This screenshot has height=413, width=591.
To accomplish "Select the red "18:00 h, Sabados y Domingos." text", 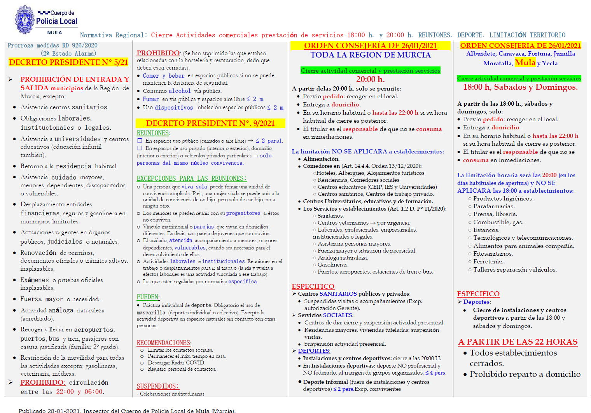I will click(520, 87).
